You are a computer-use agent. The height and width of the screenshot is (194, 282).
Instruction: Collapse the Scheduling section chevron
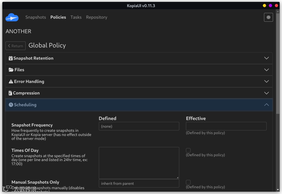[266, 105]
